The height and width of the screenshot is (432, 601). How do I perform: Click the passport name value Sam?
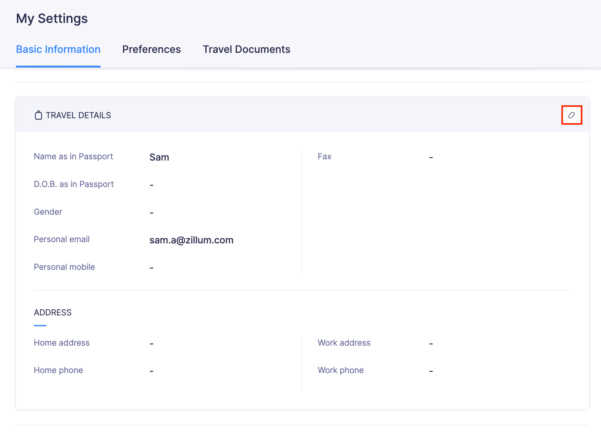point(159,157)
